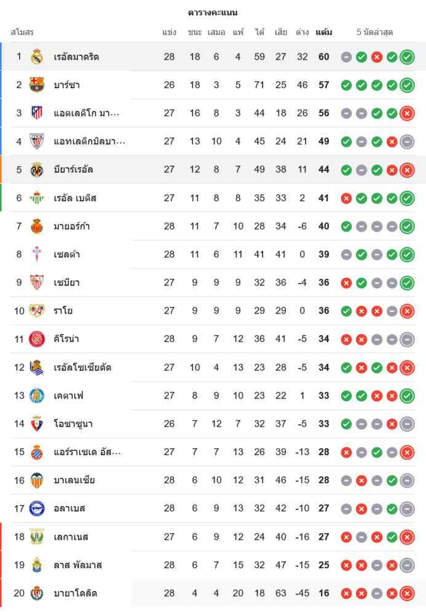Click the Real Madrid club crest
Image resolution: width=426 pixels, height=615 pixels.
(37, 57)
